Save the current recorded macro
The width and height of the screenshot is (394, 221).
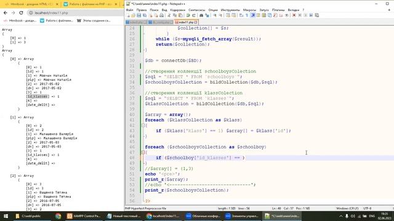pos(316,15)
